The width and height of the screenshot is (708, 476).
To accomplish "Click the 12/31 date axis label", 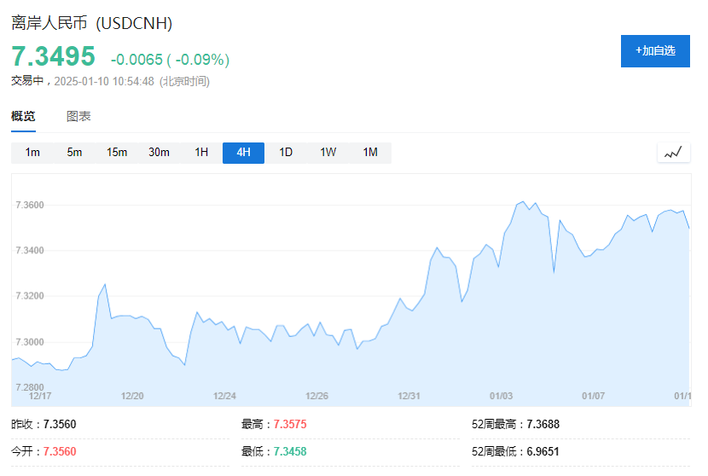I will (409, 396).
